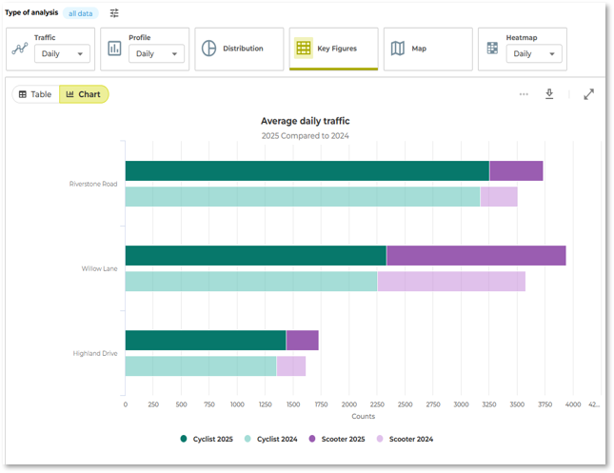The width and height of the screenshot is (614, 473).
Task: Toggle Scooter 2024 legend series
Action: (x=405, y=439)
